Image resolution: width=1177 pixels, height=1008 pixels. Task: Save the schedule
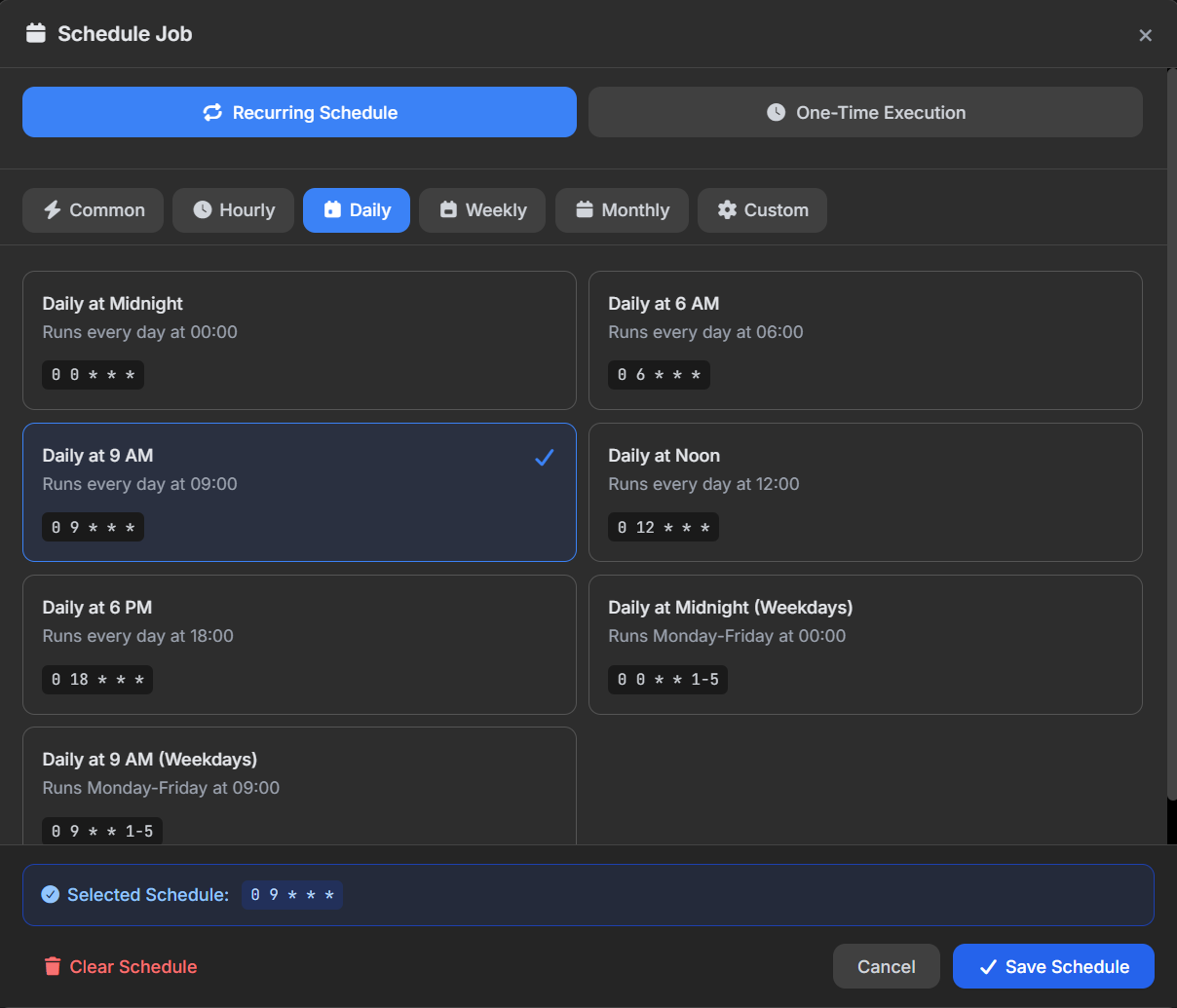point(1053,966)
